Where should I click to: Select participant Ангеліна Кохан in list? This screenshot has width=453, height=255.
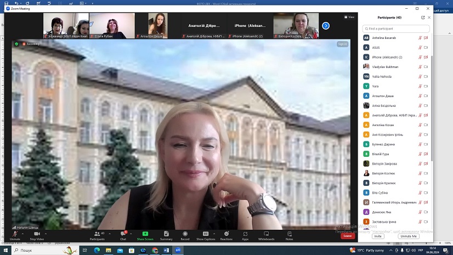pyautogui.click(x=396, y=125)
